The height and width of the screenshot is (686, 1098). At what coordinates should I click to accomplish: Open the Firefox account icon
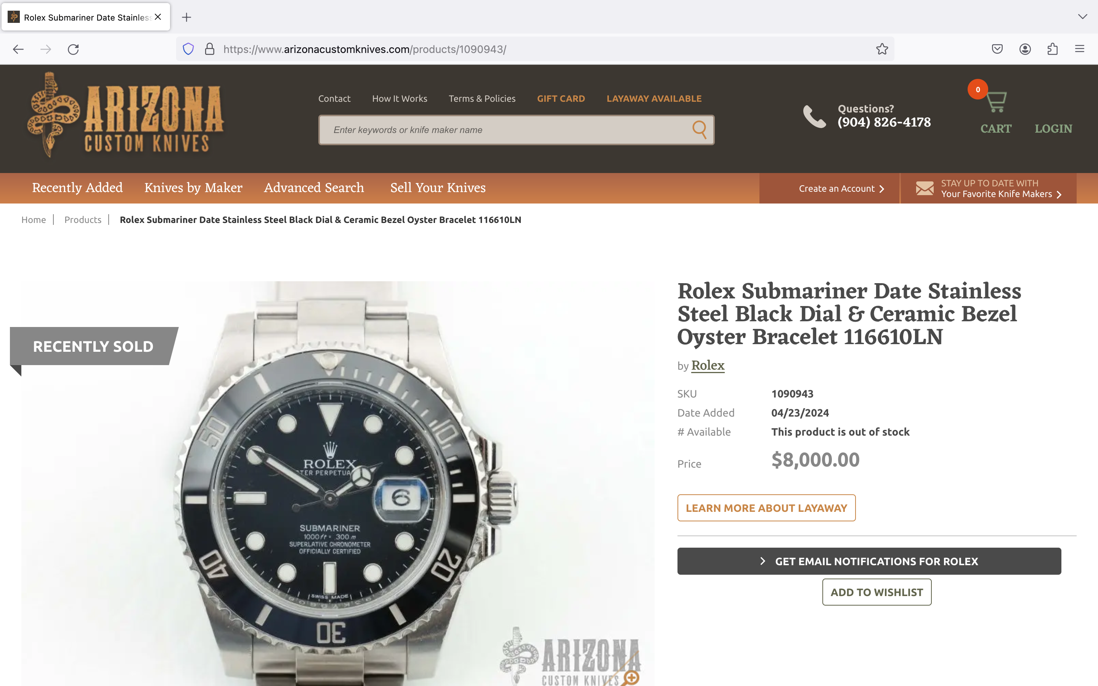[1025, 49]
